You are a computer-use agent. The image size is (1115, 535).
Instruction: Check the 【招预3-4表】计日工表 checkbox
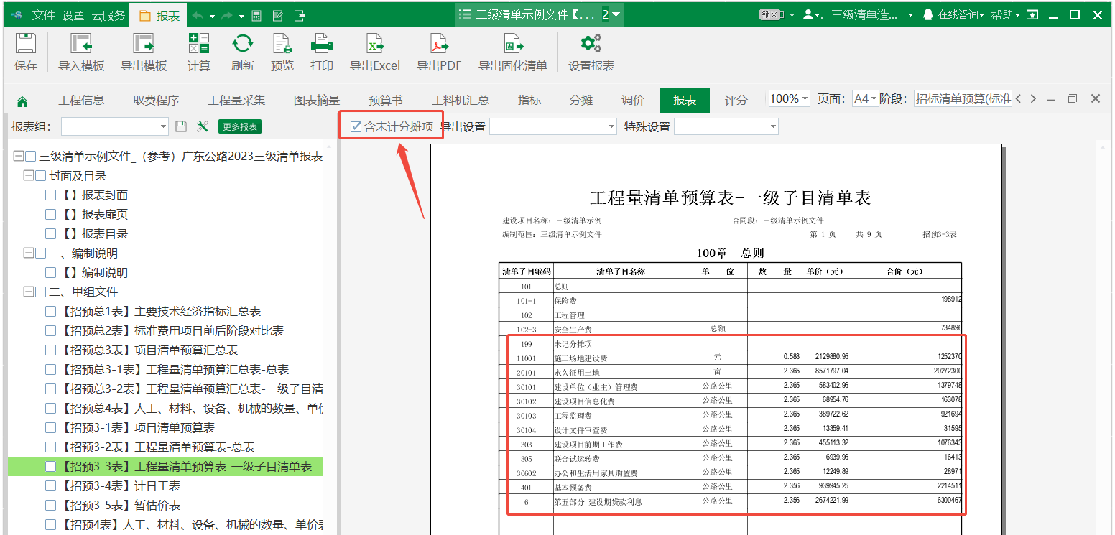pyautogui.click(x=50, y=486)
